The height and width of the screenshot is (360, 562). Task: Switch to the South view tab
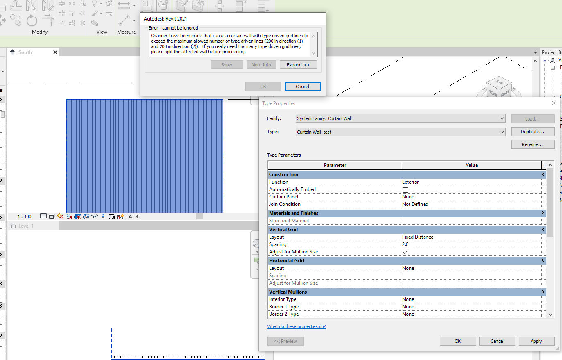click(25, 52)
